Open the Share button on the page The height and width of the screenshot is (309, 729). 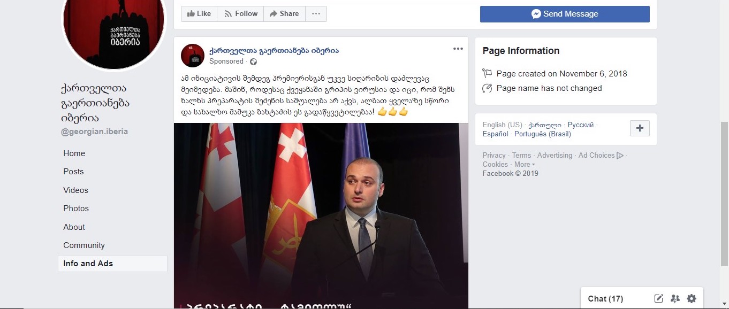point(284,13)
